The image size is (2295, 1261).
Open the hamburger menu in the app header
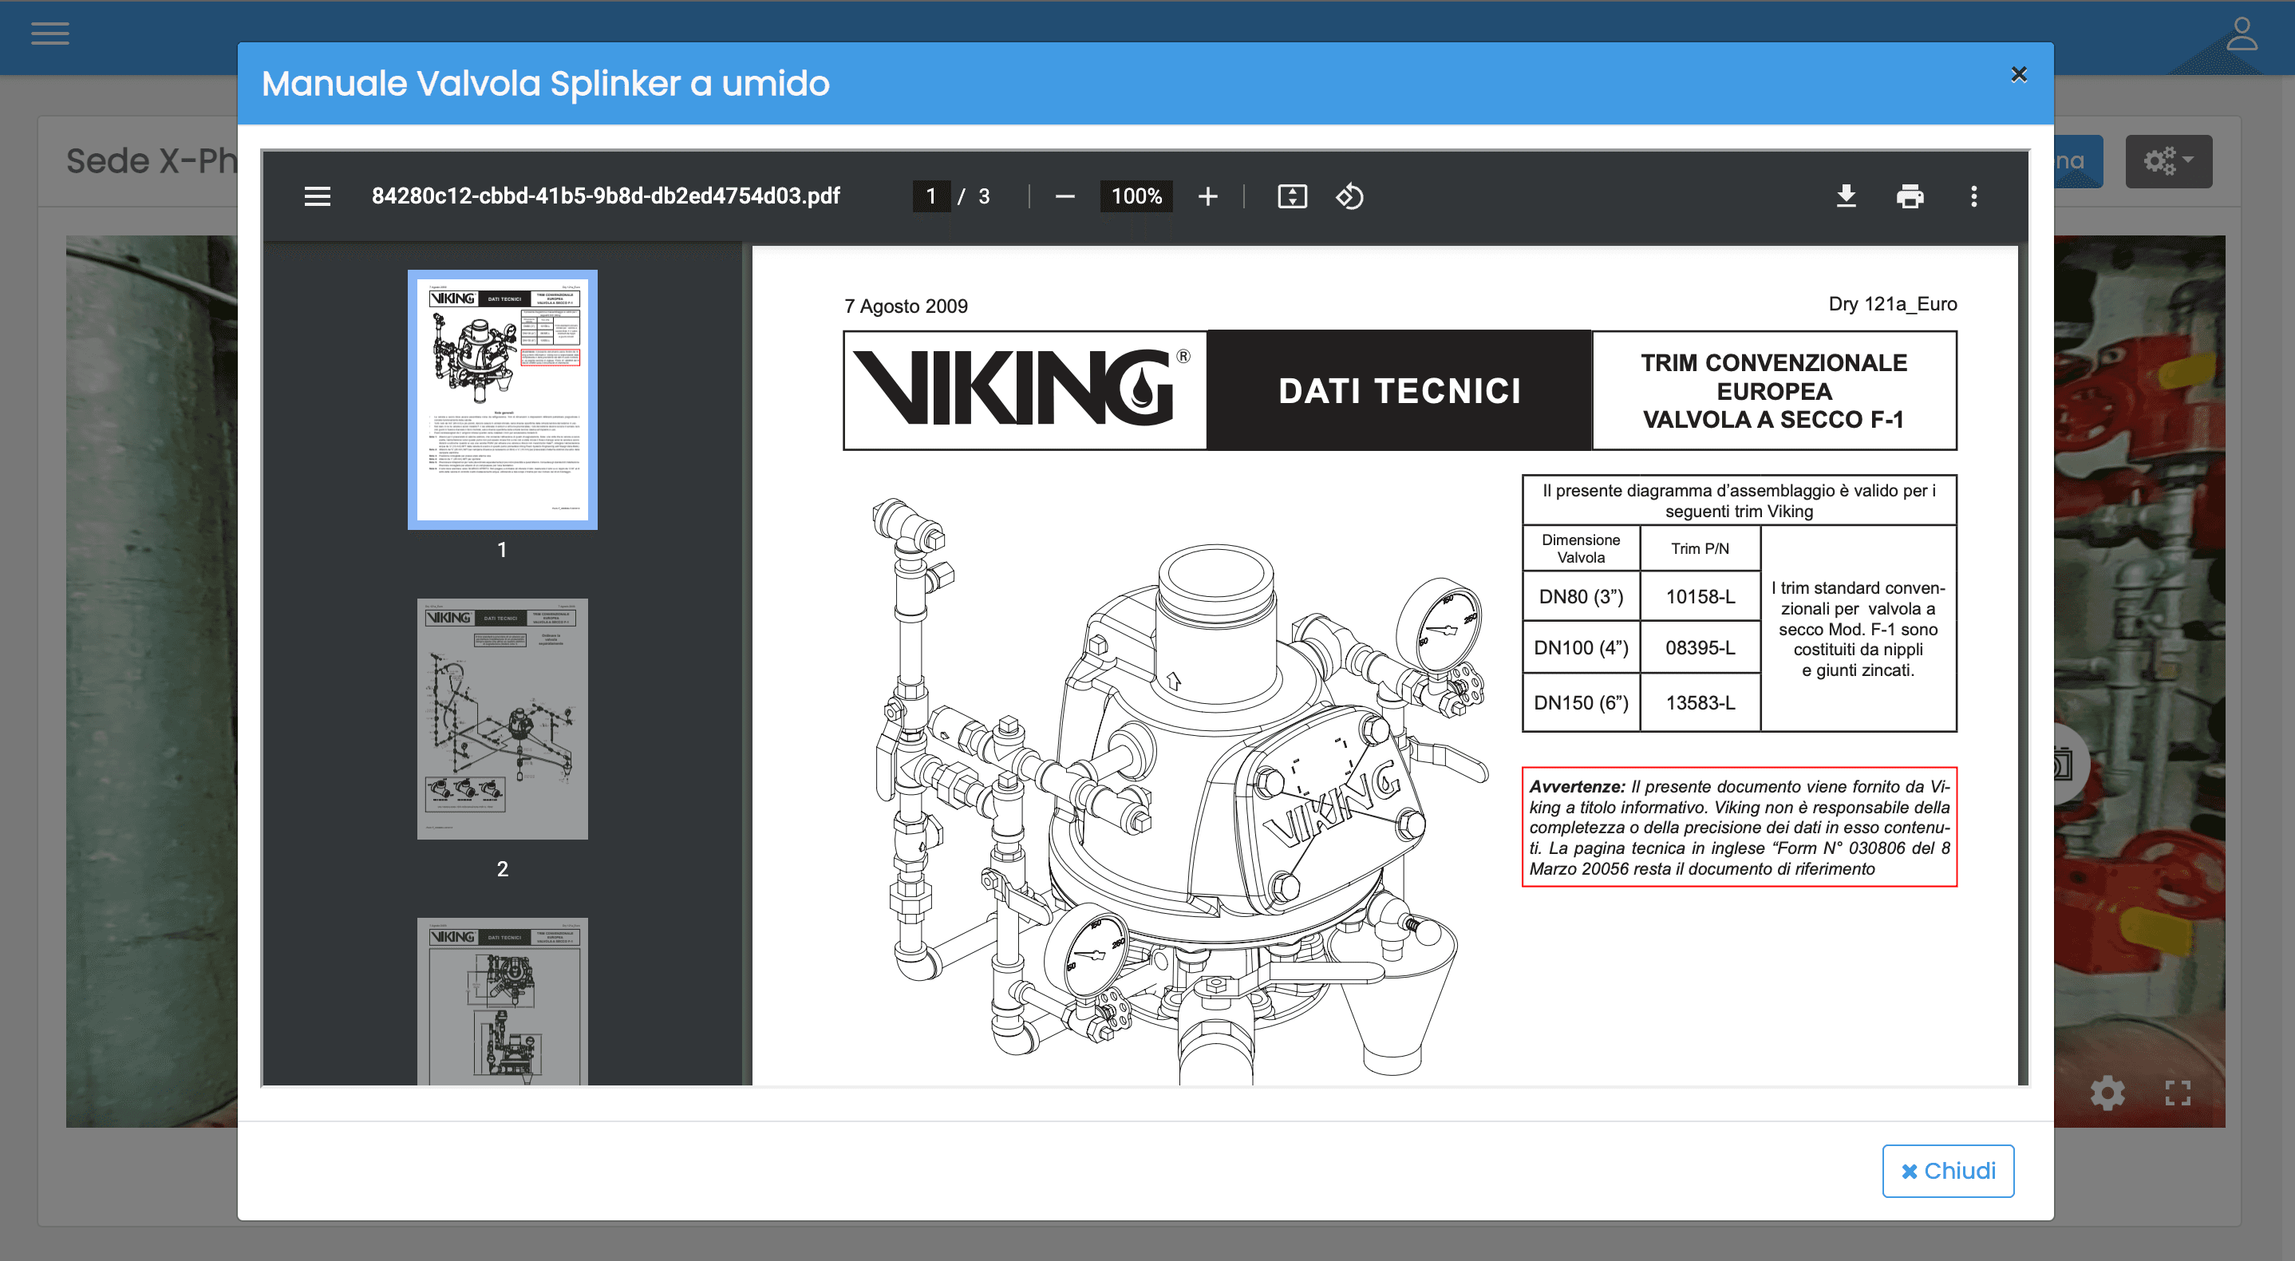(x=50, y=34)
